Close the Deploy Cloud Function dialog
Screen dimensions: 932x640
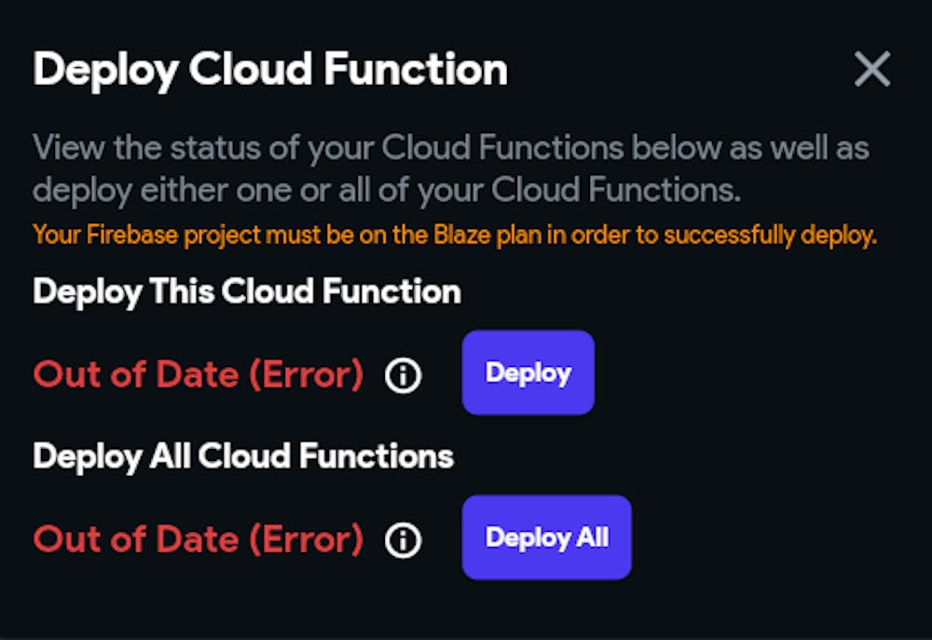point(872,70)
